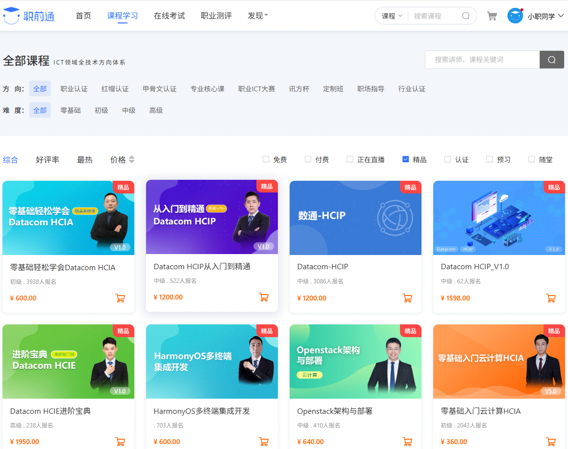Check the 正在直播 checkbox

[350, 159]
